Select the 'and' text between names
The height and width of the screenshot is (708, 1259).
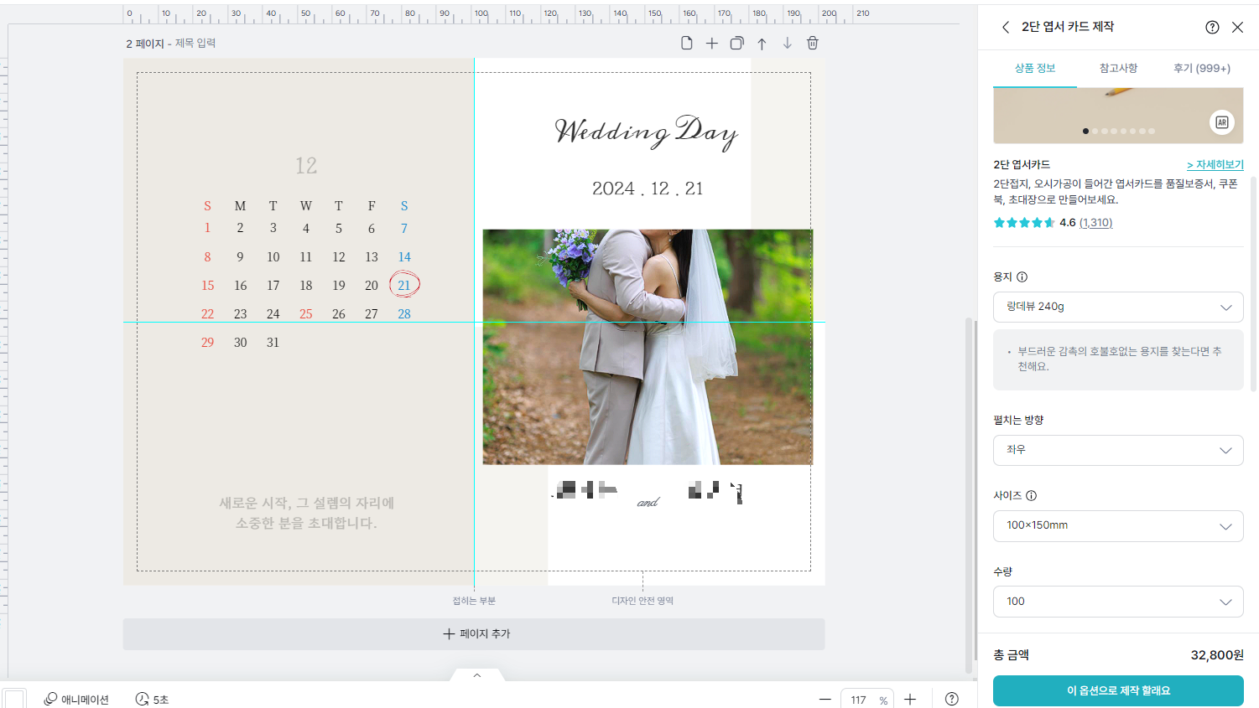pyautogui.click(x=648, y=502)
